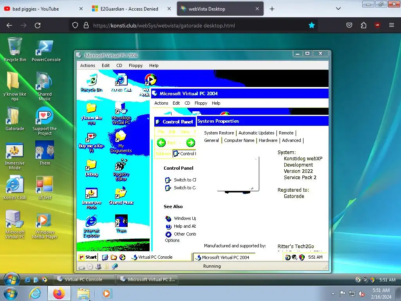Click the green Back arrow in Control Panel
This screenshot has height=301, width=401.
(x=161, y=143)
